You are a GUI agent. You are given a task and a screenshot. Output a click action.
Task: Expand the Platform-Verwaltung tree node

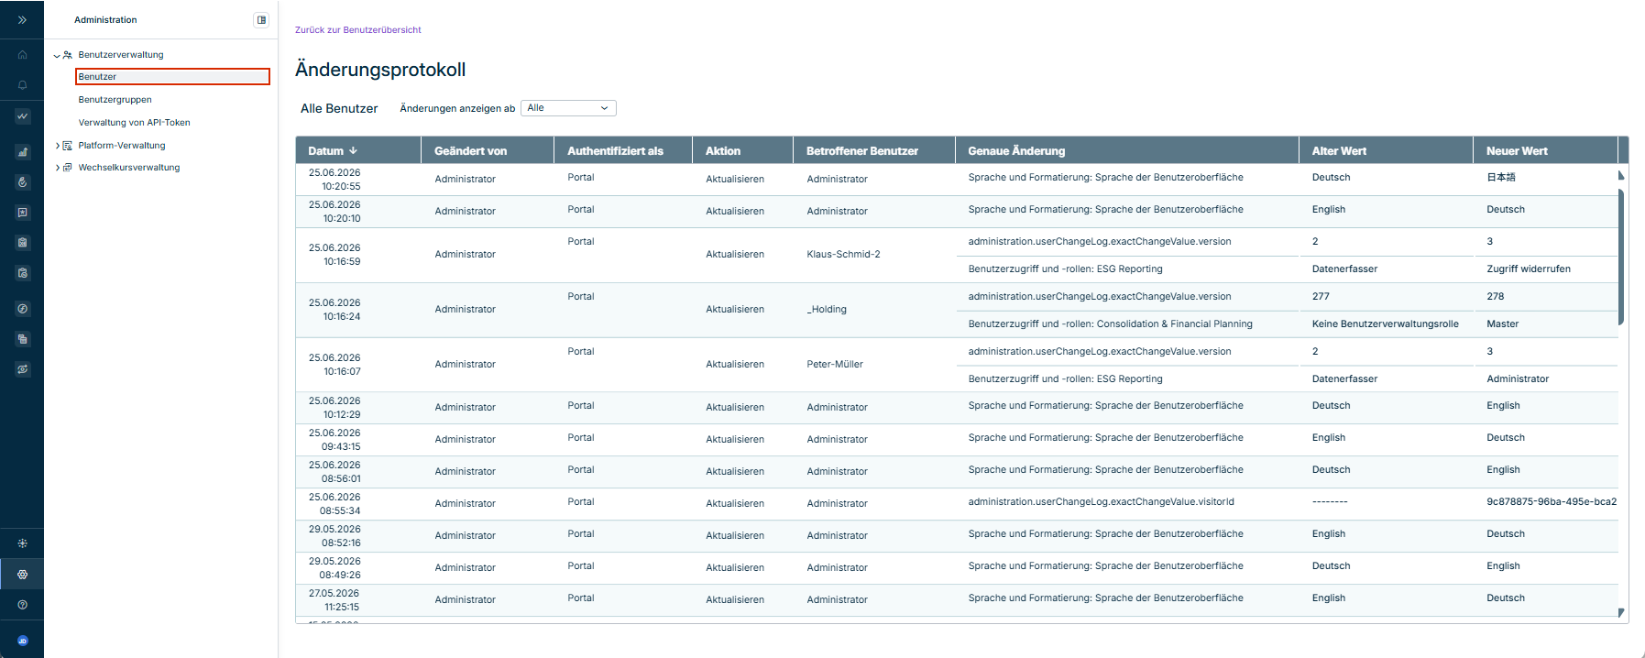(57, 146)
